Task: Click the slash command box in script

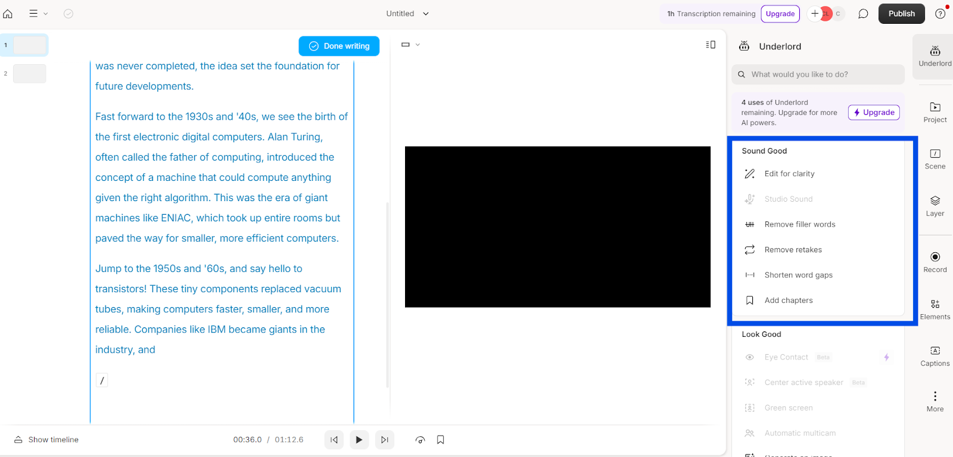Action: (x=102, y=380)
